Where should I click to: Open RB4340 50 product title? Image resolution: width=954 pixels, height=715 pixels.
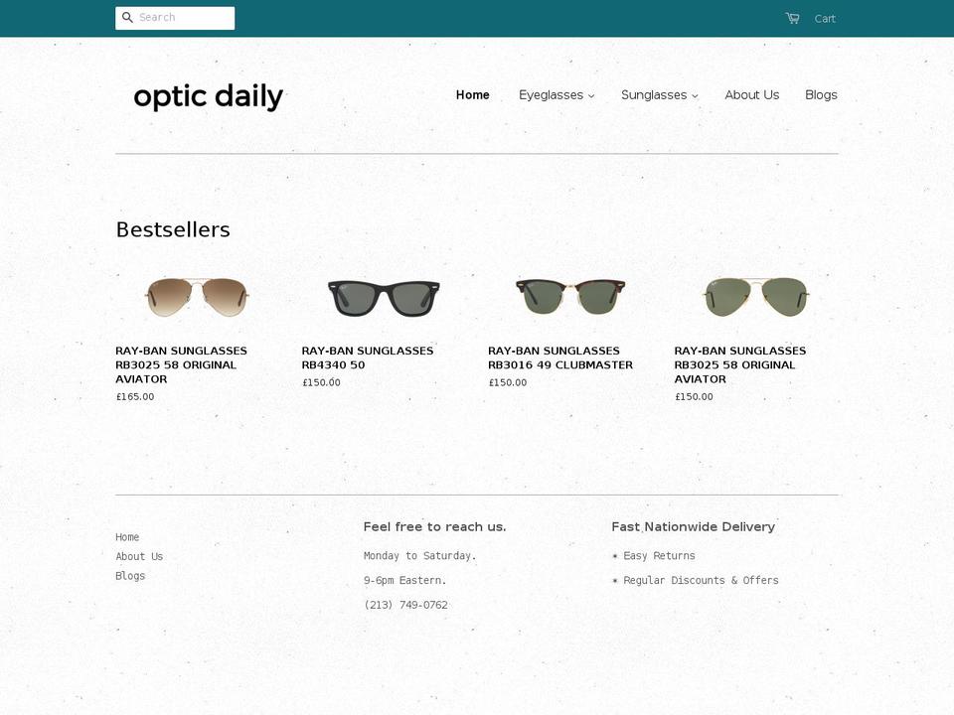pyautogui.click(x=368, y=357)
